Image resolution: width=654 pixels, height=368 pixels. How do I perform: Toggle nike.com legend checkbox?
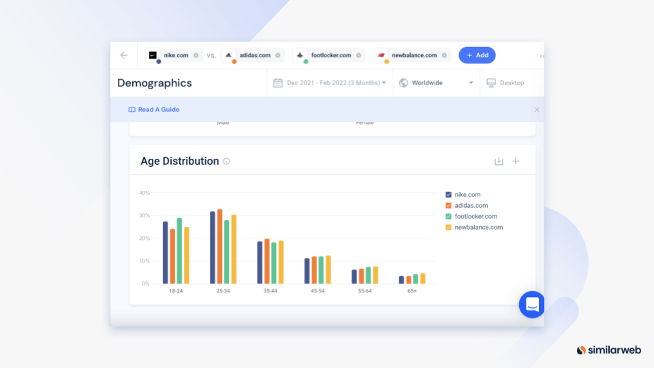point(448,195)
